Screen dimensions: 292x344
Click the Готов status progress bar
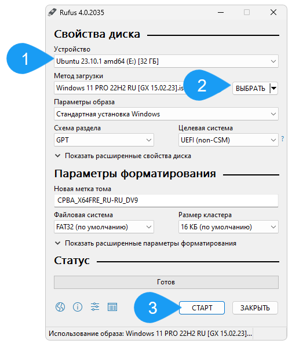[x=166, y=282]
